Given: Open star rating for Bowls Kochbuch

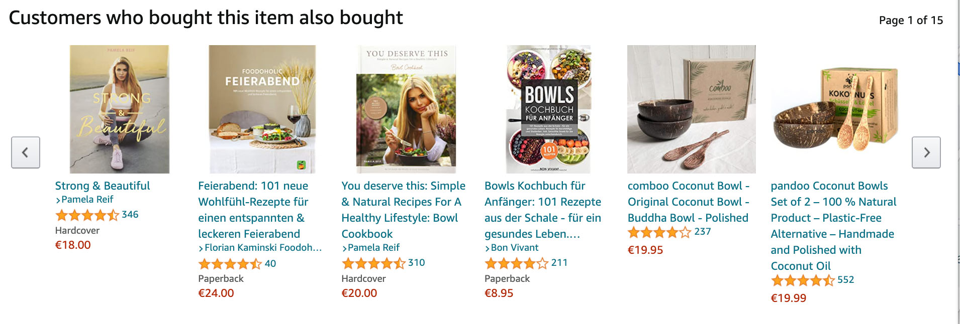Looking at the screenshot, I should (516, 263).
